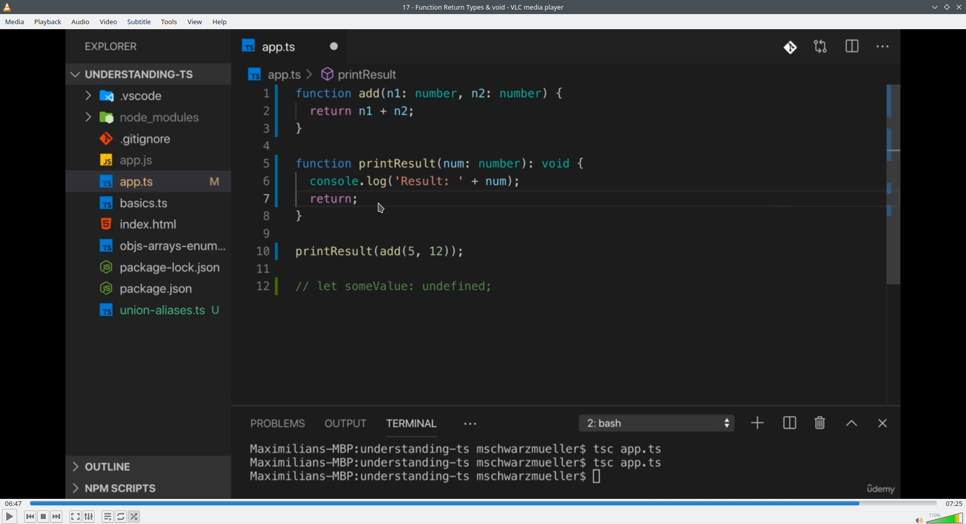
Task: Open index.html file
Action: tap(148, 224)
